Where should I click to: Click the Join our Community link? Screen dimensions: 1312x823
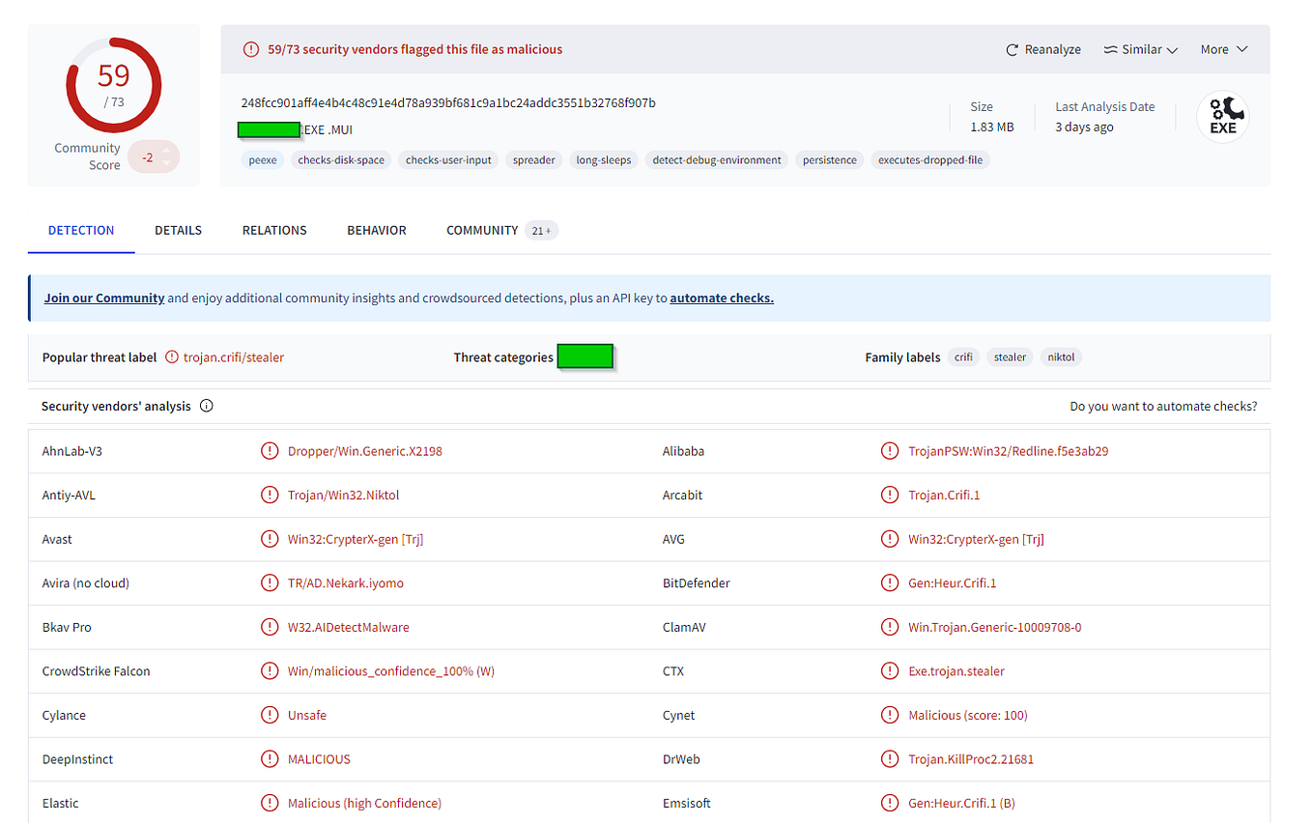click(104, 298)
